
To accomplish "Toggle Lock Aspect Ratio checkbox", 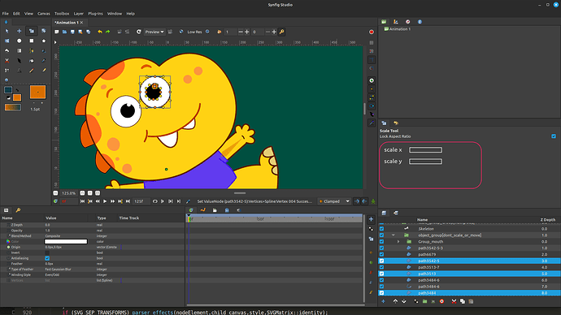I will [554, 136].
